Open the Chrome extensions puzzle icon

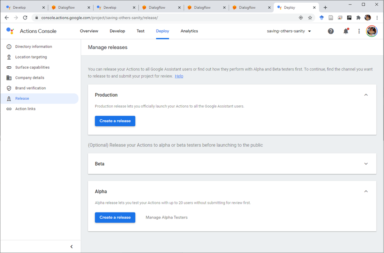(x=358, y=18)
